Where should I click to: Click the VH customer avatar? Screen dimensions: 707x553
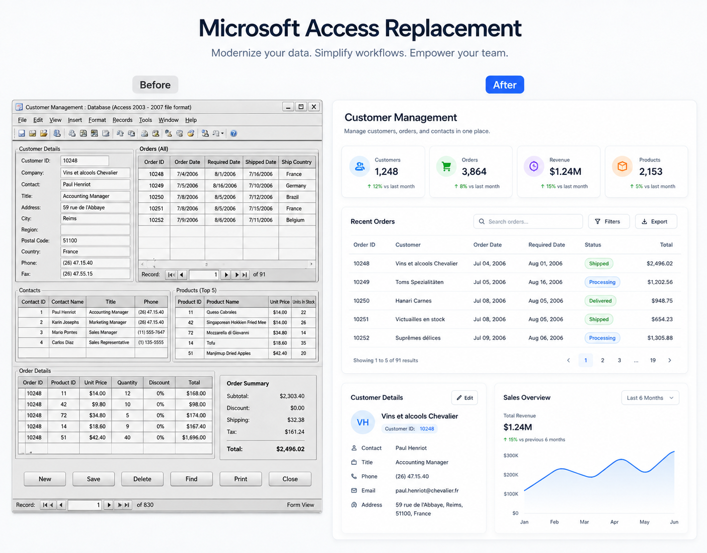[x=363, y=422]
